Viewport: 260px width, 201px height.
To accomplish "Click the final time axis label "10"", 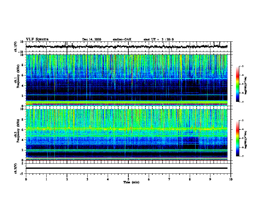I will (231, 179).
